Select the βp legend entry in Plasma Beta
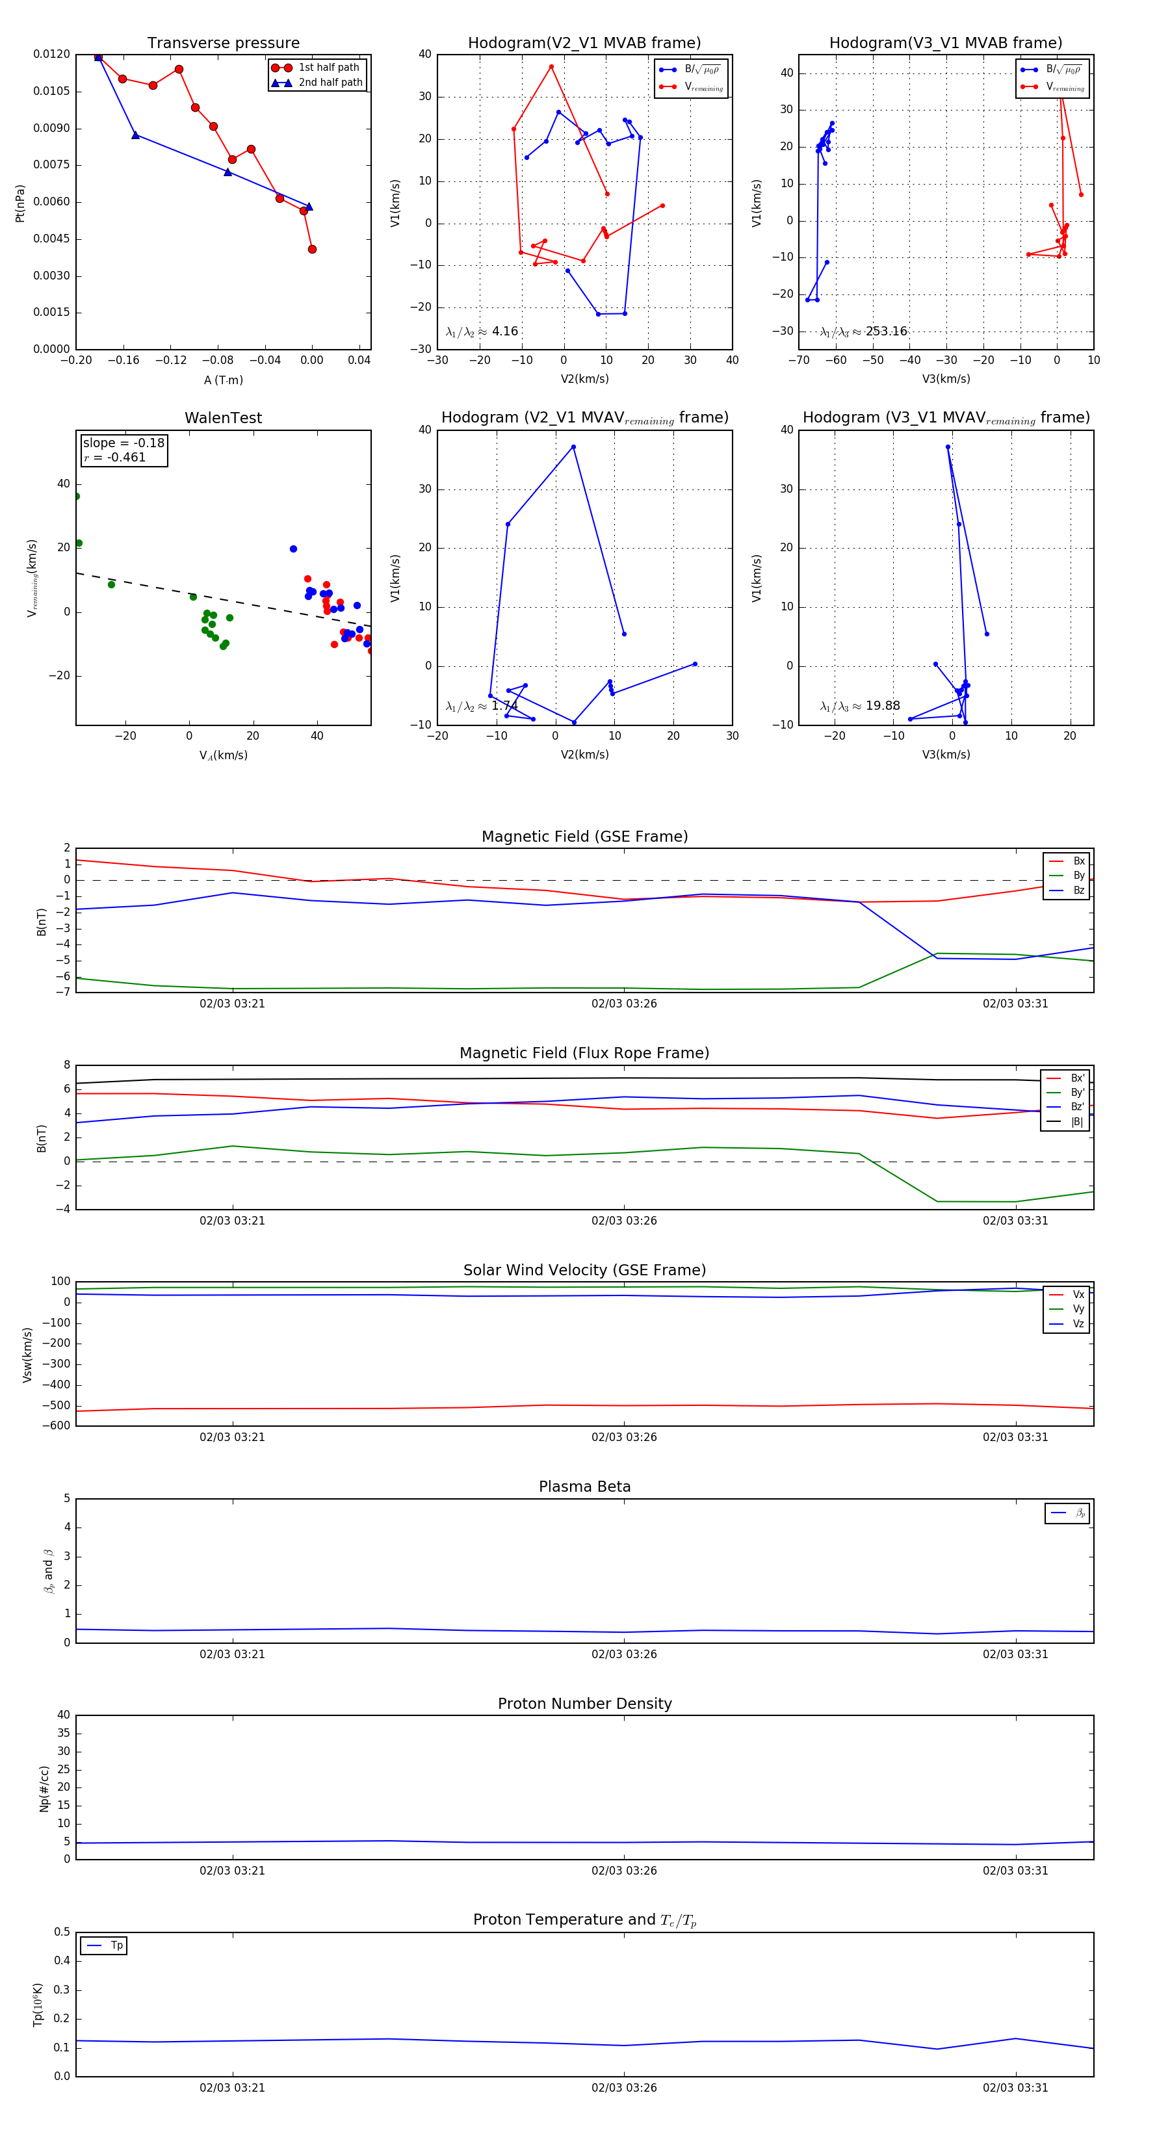This screenshot has width=1170, height=2145. pyautogui.click(x=1067, y=1513)
